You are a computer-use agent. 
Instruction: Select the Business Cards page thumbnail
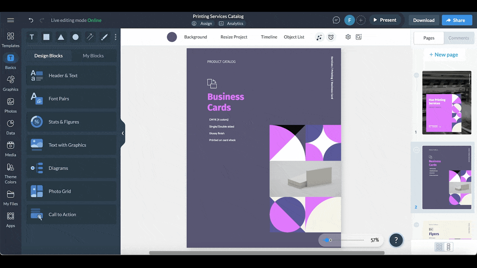click(x=447, y=177)
